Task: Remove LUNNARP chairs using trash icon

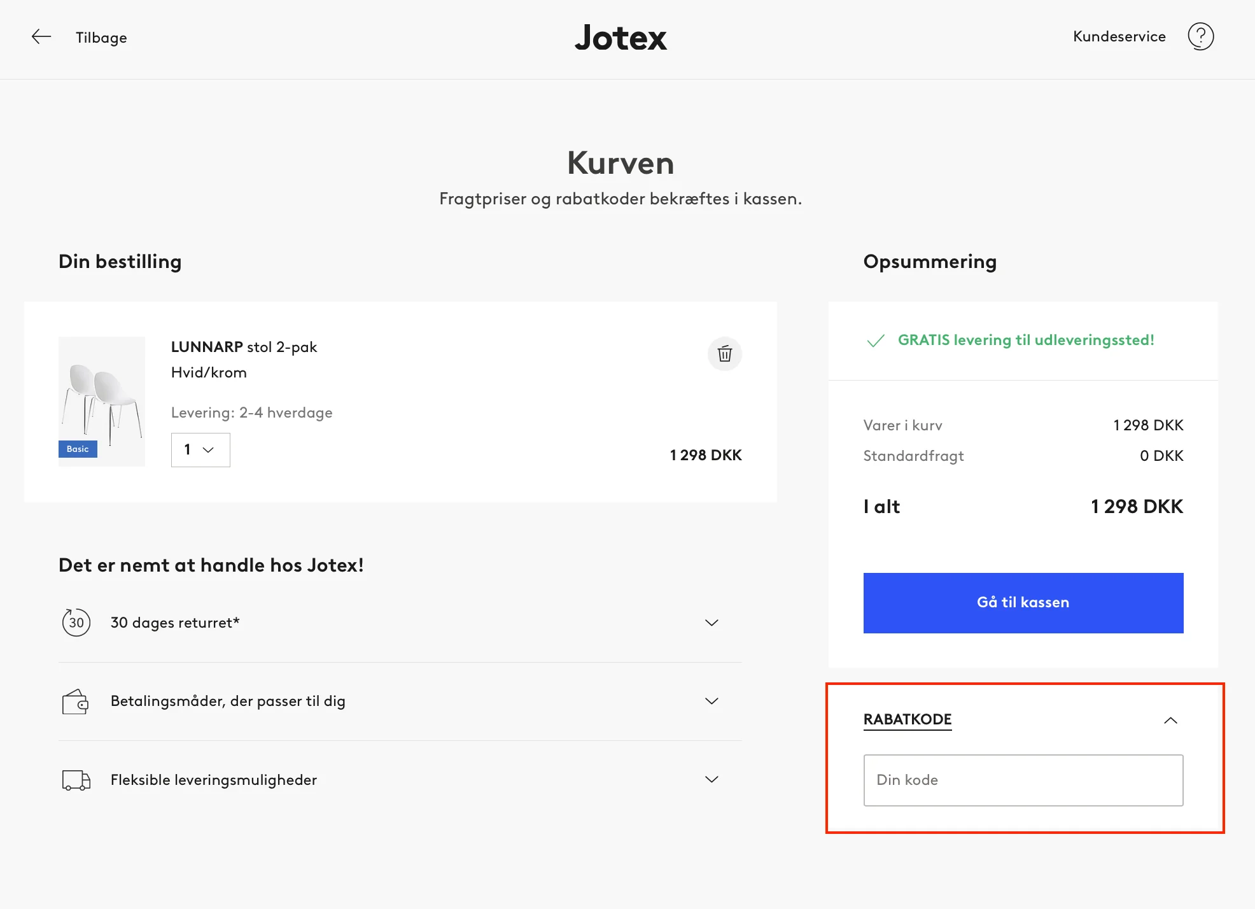Action: click(x=724, y=354)
